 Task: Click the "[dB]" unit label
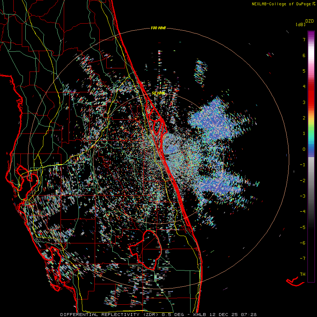(300, 24)
